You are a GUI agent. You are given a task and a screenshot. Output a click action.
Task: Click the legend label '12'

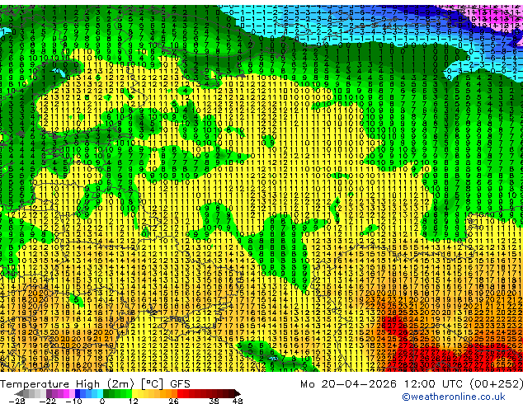coord(134,401)
